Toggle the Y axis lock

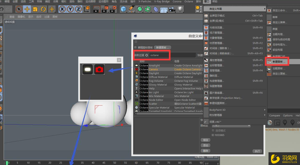coord(70,9)
